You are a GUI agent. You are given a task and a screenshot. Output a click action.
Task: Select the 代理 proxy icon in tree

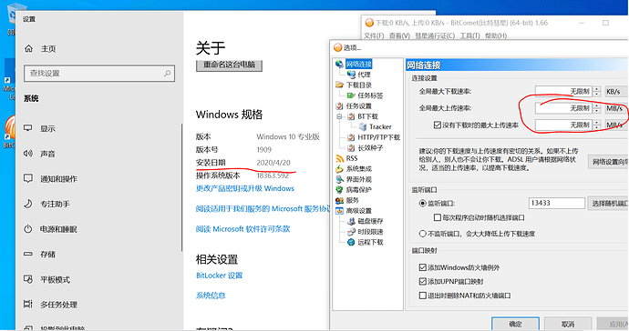click(351, 75)
